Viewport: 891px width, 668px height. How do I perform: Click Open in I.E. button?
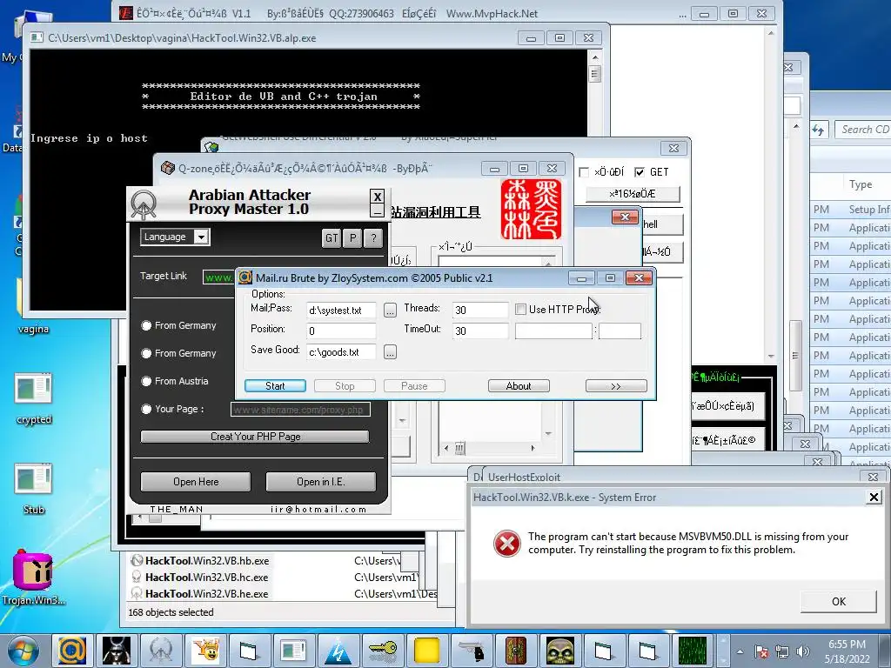(320, 482)
